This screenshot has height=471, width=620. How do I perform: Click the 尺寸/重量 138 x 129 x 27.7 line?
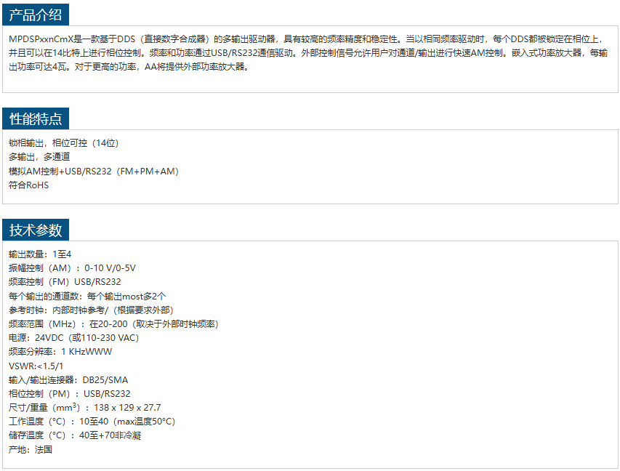[x=84, y=407]
